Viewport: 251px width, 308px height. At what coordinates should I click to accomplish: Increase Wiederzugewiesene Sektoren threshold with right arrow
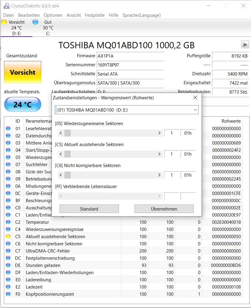pos(159,133)
